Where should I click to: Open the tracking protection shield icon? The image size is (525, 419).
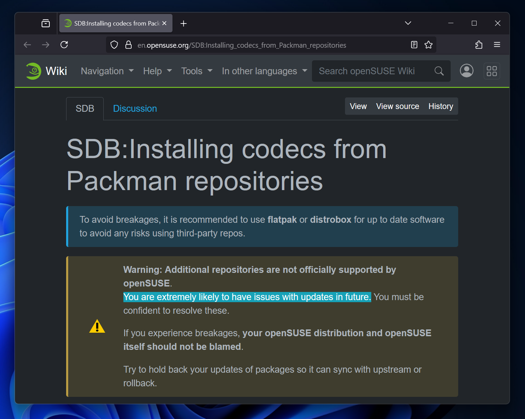pos(114,45)
